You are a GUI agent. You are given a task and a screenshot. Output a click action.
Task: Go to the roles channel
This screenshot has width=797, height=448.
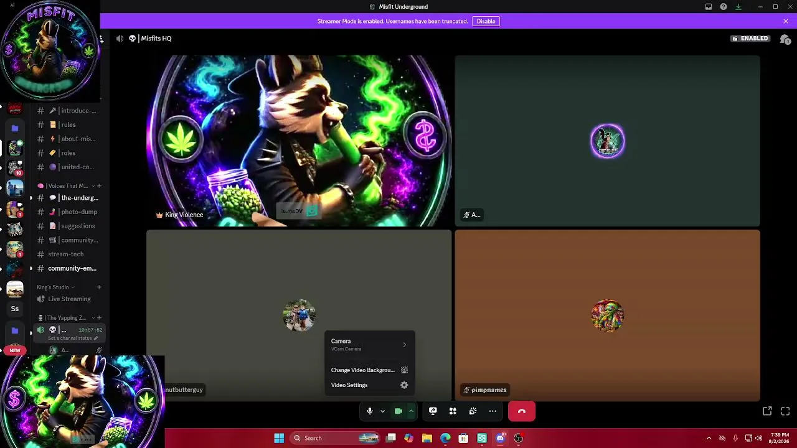(x=68, y=153)
